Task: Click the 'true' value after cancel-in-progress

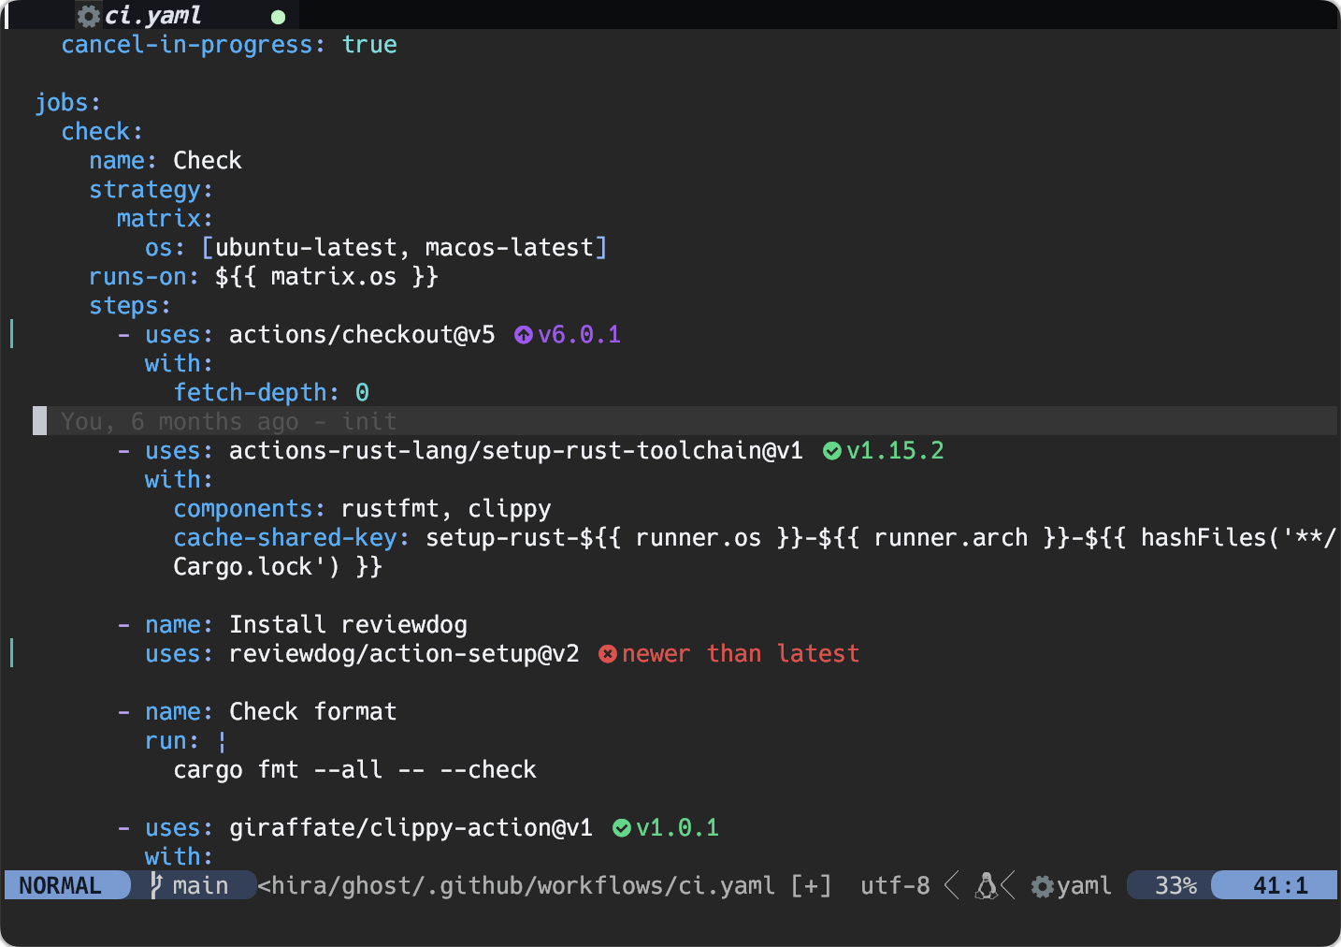Action: click(x=369, y=45)
